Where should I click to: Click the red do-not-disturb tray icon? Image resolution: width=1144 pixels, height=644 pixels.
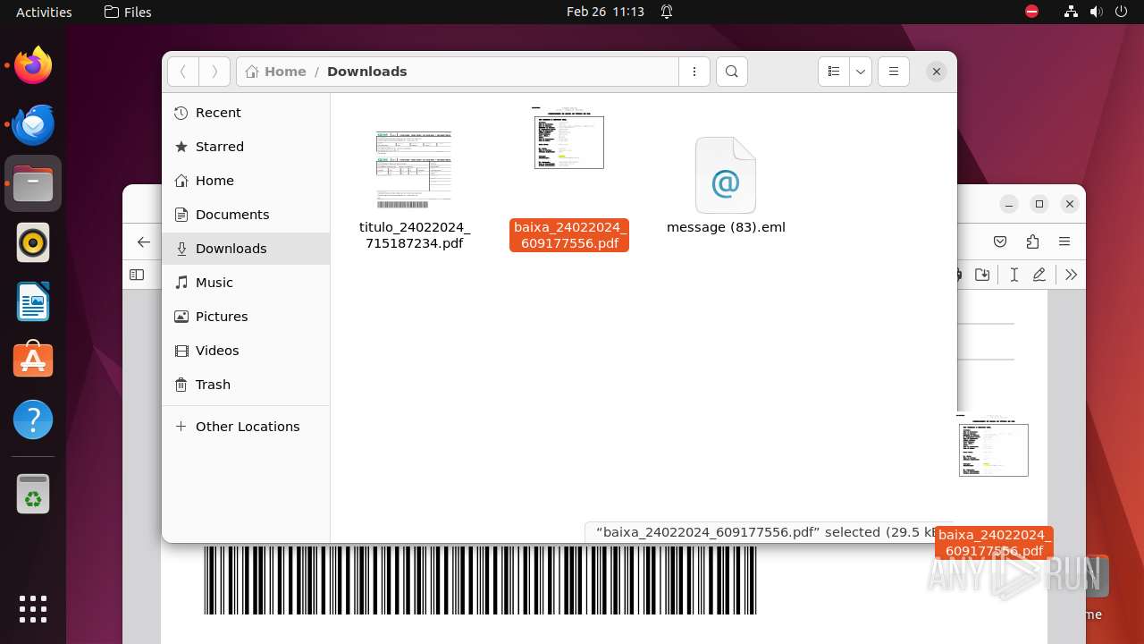tap(1031, 12)
